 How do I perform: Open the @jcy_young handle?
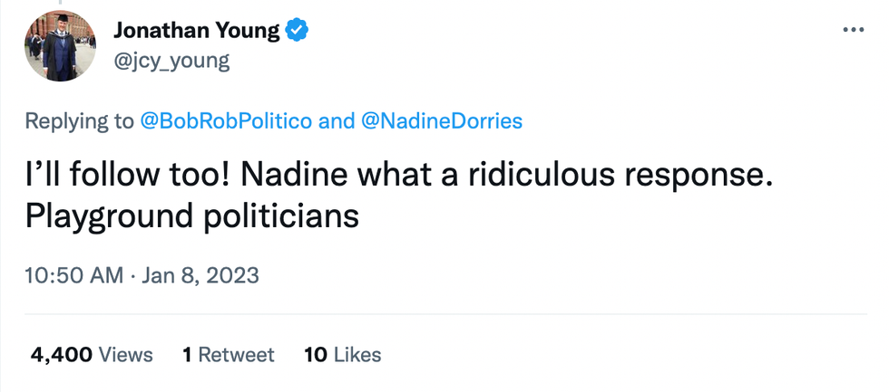pyautogui.click(x=171, y=61)
